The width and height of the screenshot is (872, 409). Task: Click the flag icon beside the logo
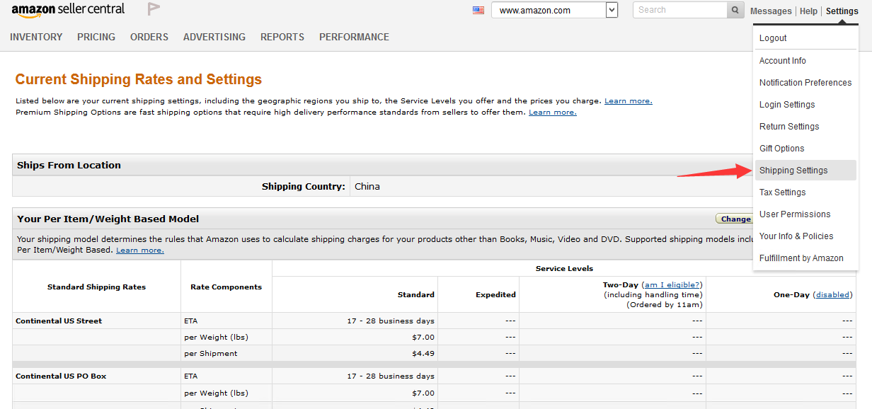154,9
